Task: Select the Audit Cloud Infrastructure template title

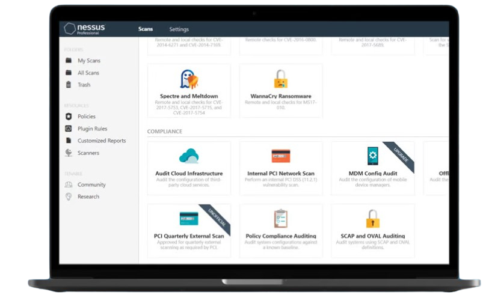Action: (189, 174)
